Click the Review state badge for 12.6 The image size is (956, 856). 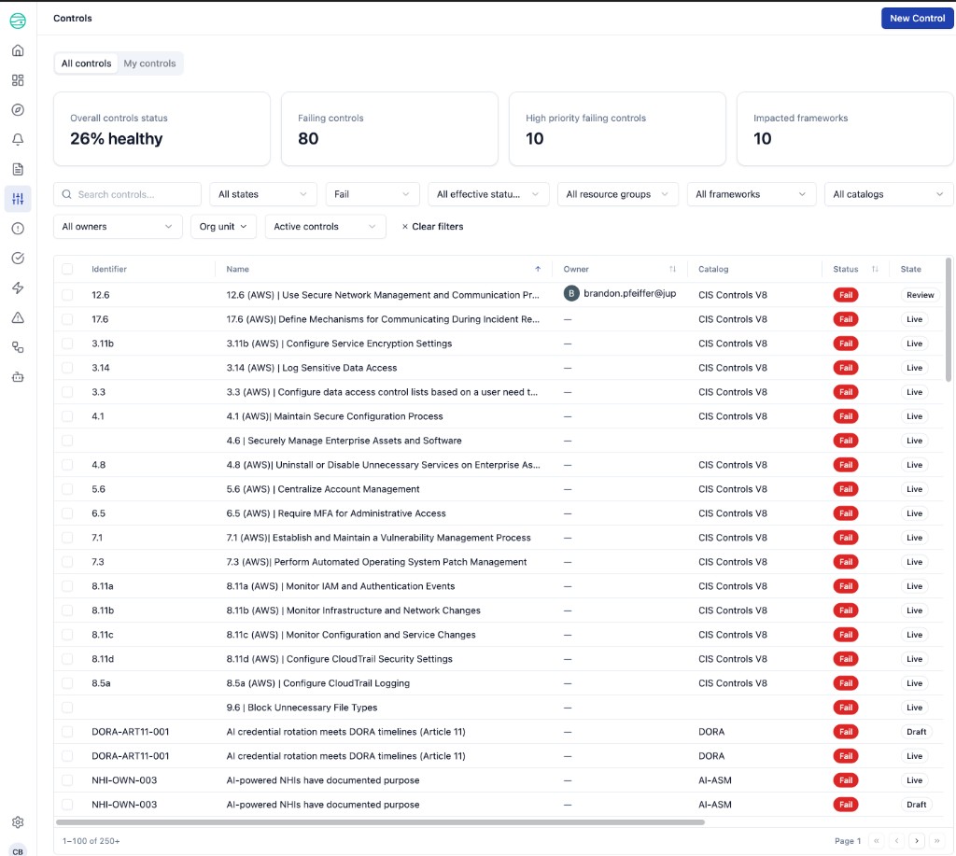coord(920,295)
